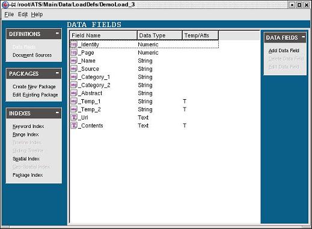Select the _Source field row

tap(144, 69)
